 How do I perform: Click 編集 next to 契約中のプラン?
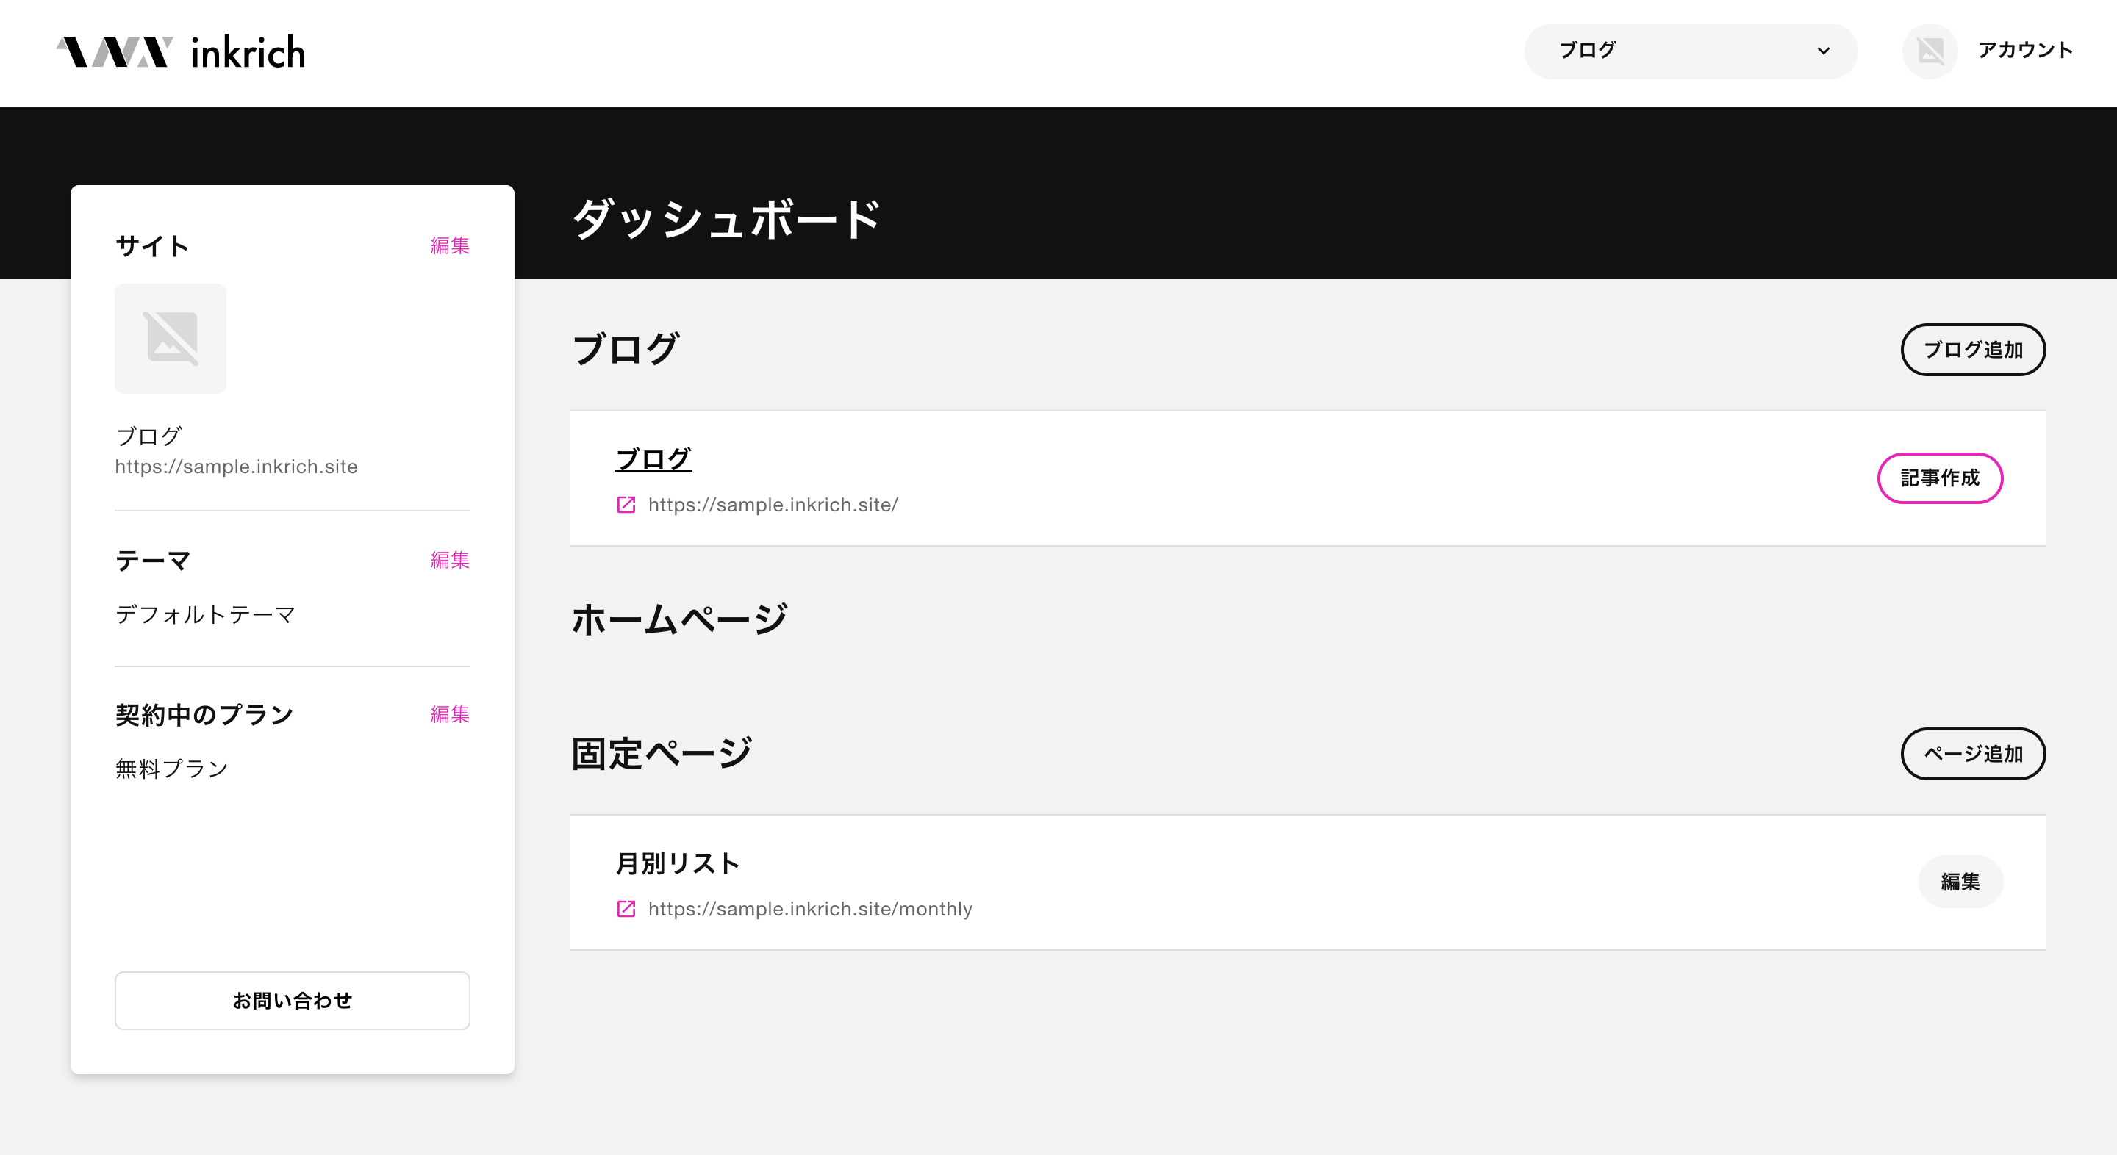(451, 715)
